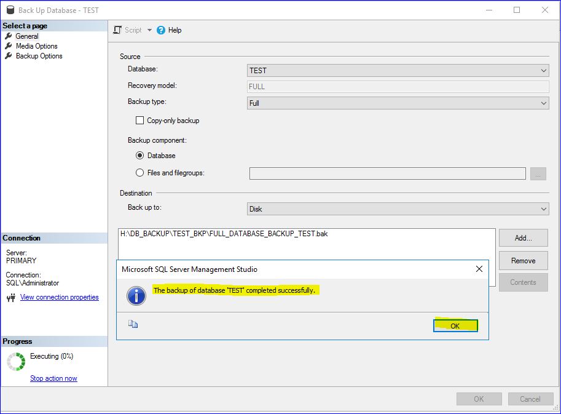Choose the Files and filegroups radio button
Viewport: 561px width, 414px height.
(x=140, y=173)
